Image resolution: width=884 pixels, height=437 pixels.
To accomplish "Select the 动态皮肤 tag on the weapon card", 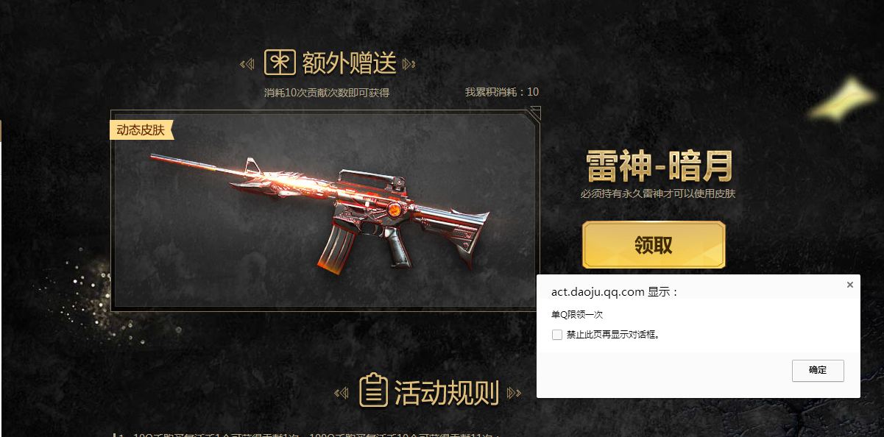I will 142,130.
